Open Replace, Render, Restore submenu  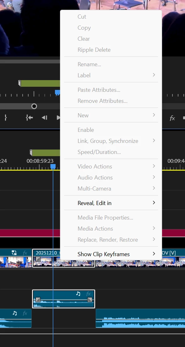click(x=111, y=240)
